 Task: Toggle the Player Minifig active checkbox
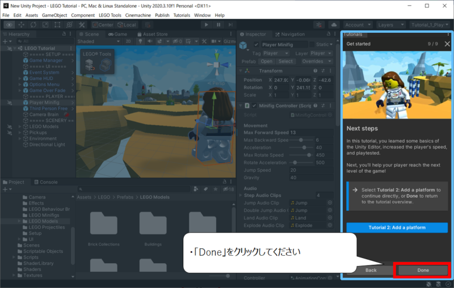[x=256, y=45]
